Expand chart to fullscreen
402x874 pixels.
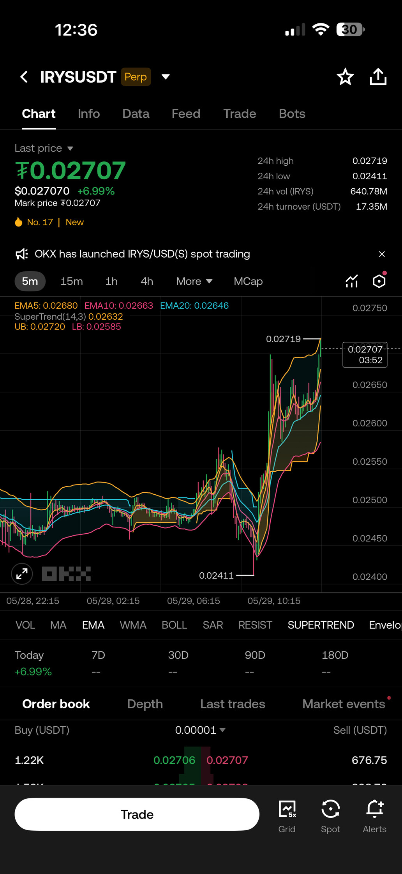(x=22, y=574)
